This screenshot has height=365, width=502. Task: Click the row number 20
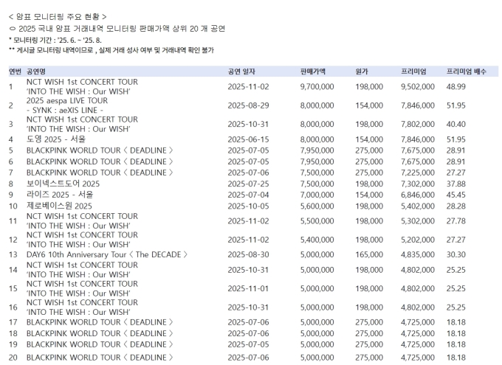pyautogui.click(x=13, y=358)
